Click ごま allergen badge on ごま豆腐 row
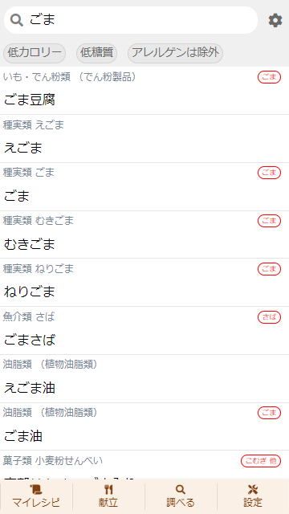The height and width of the screenshot is (514, 289). [270, 77]
